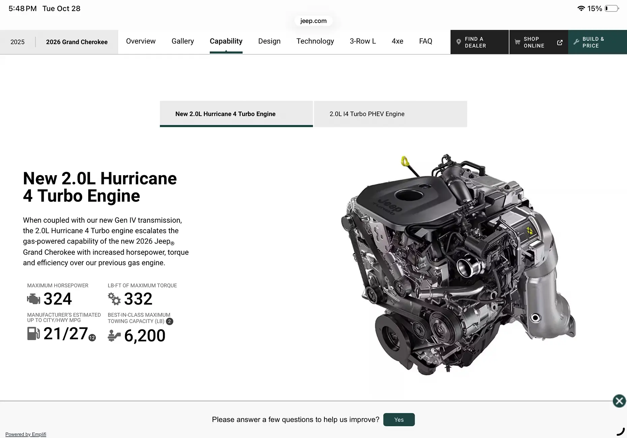Click the engine description paragraph

click(106, 241)
